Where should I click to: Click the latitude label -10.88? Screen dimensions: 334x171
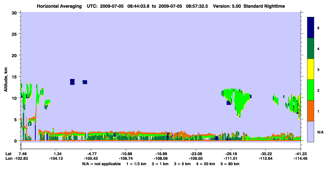(x=126, y=154)
